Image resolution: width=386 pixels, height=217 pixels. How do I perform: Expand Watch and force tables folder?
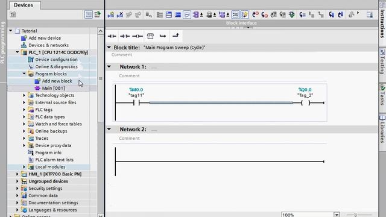point(24,124)
